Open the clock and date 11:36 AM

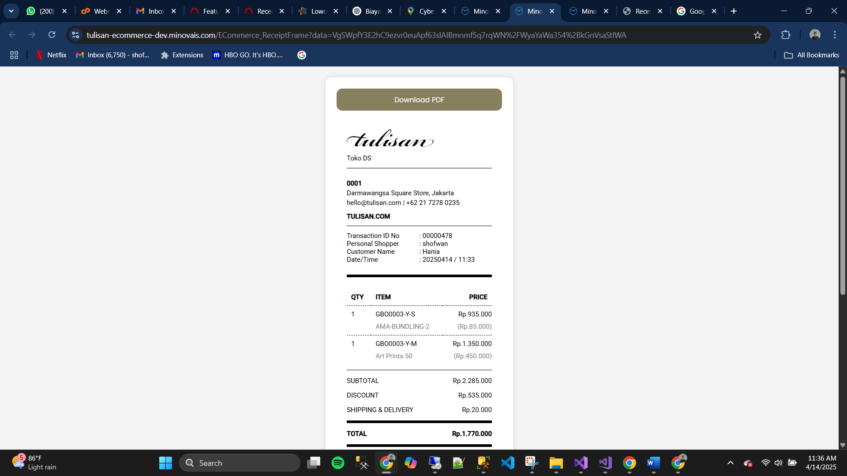821,463
